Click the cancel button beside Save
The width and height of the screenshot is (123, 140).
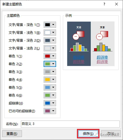111,134
